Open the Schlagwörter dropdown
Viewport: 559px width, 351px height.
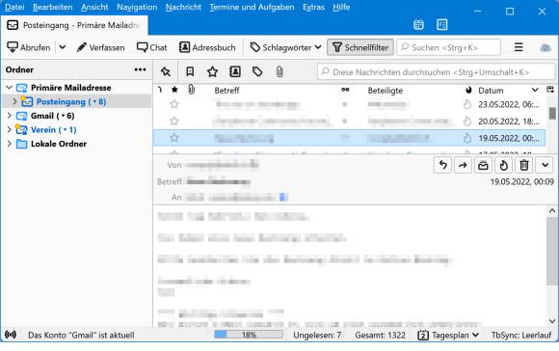285,47
